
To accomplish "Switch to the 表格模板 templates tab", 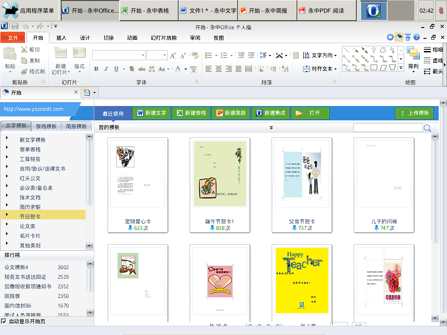I will pyautogui.click(x=46, y=126).
